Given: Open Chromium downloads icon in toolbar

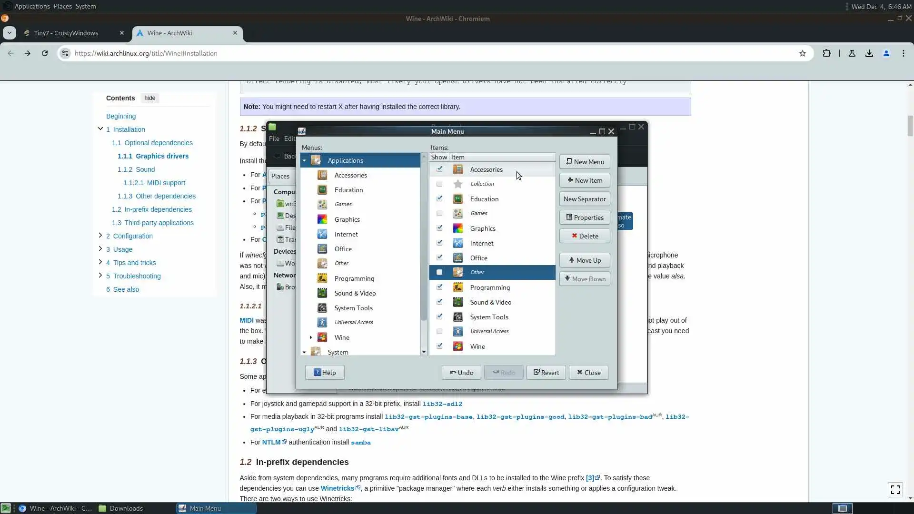Looking at the screenshot, I should [869, 53].
